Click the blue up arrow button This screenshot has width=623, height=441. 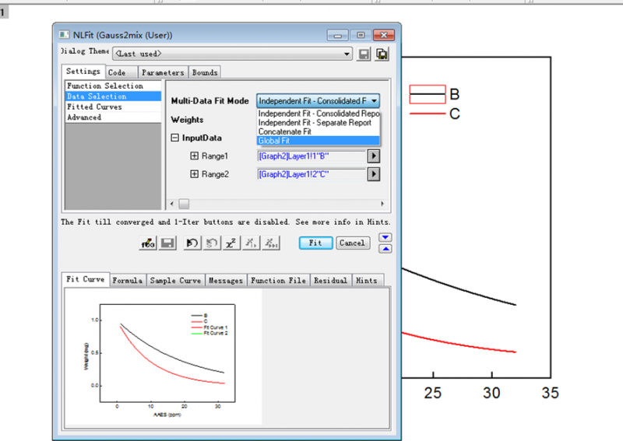point(385,249)
